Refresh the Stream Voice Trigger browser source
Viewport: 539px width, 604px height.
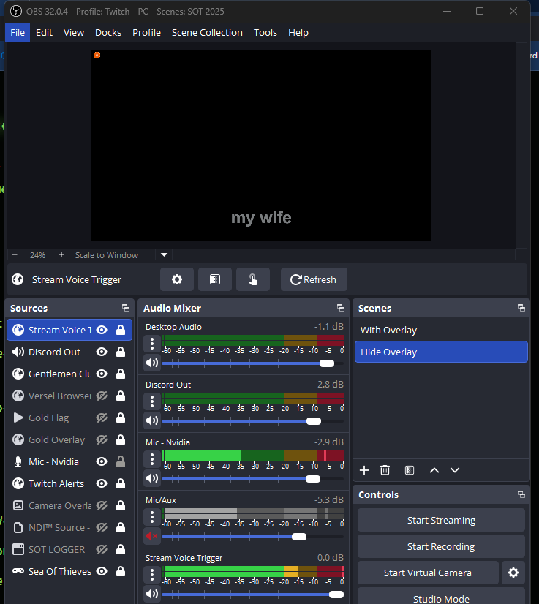click(x=314, y=279)
